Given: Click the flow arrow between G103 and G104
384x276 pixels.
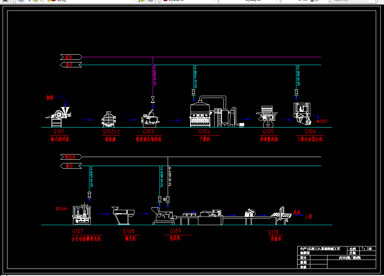Looking at the screenshot, I should point(175,120).
